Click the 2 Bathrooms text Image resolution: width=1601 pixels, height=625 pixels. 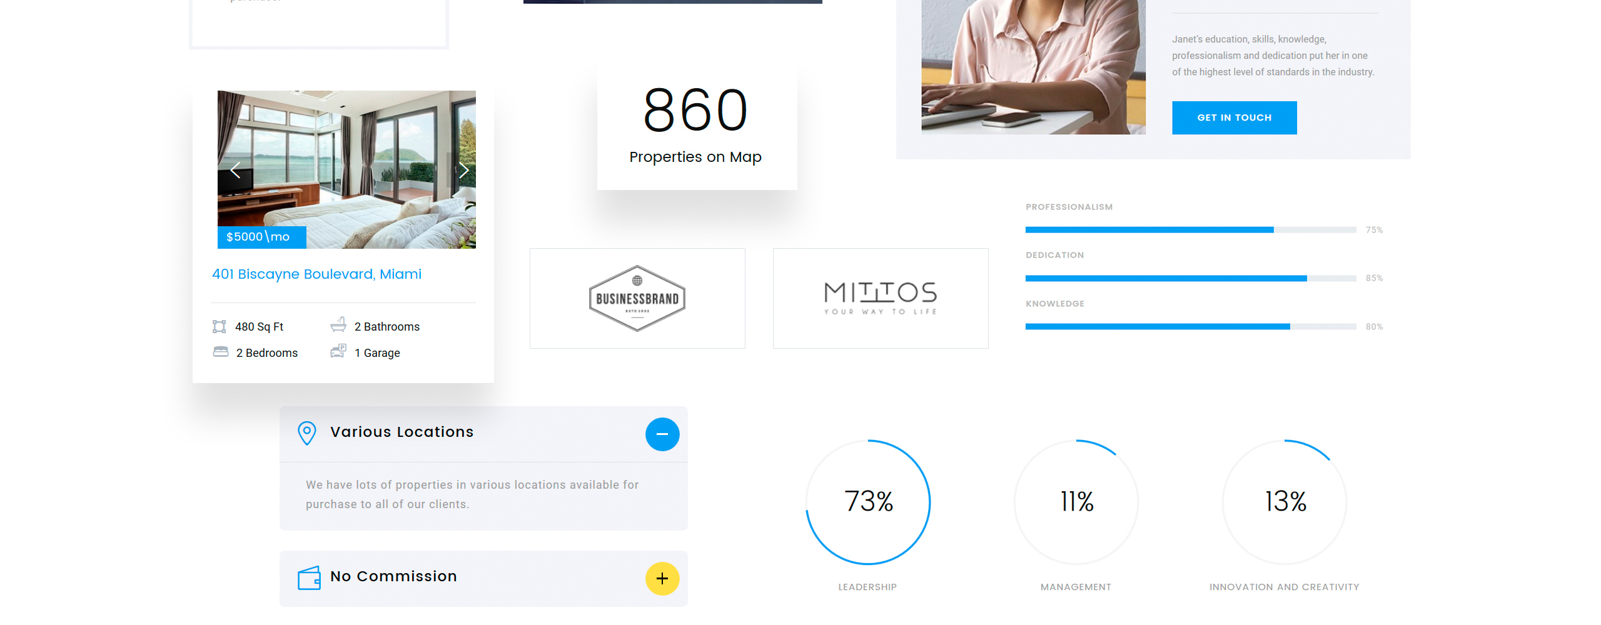tap(387, 327)
